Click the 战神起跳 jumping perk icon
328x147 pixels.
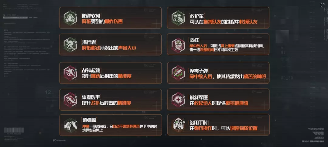coord(70,73)
